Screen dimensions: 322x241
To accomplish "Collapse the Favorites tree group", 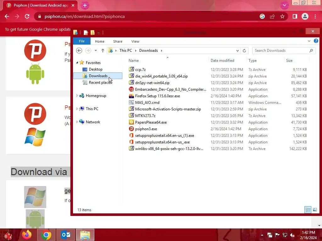I will [x=77, y=63].
